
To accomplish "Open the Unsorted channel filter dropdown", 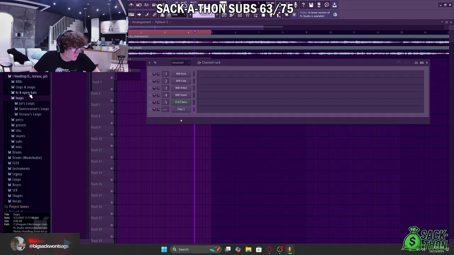I will click(180, 63).
